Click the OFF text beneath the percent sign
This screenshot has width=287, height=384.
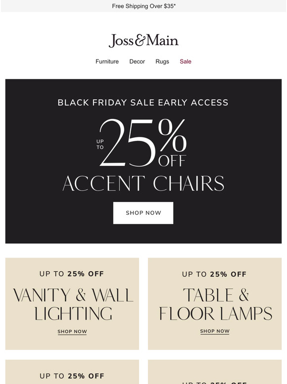(172, 161)
